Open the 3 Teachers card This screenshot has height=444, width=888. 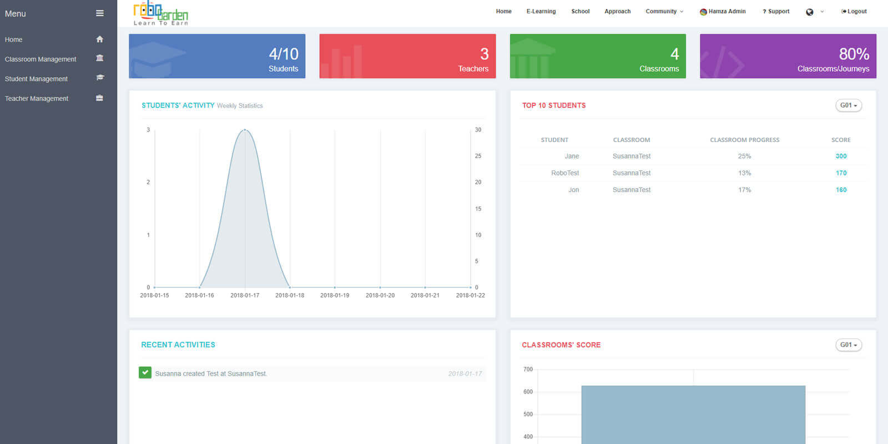coord(407,56)
